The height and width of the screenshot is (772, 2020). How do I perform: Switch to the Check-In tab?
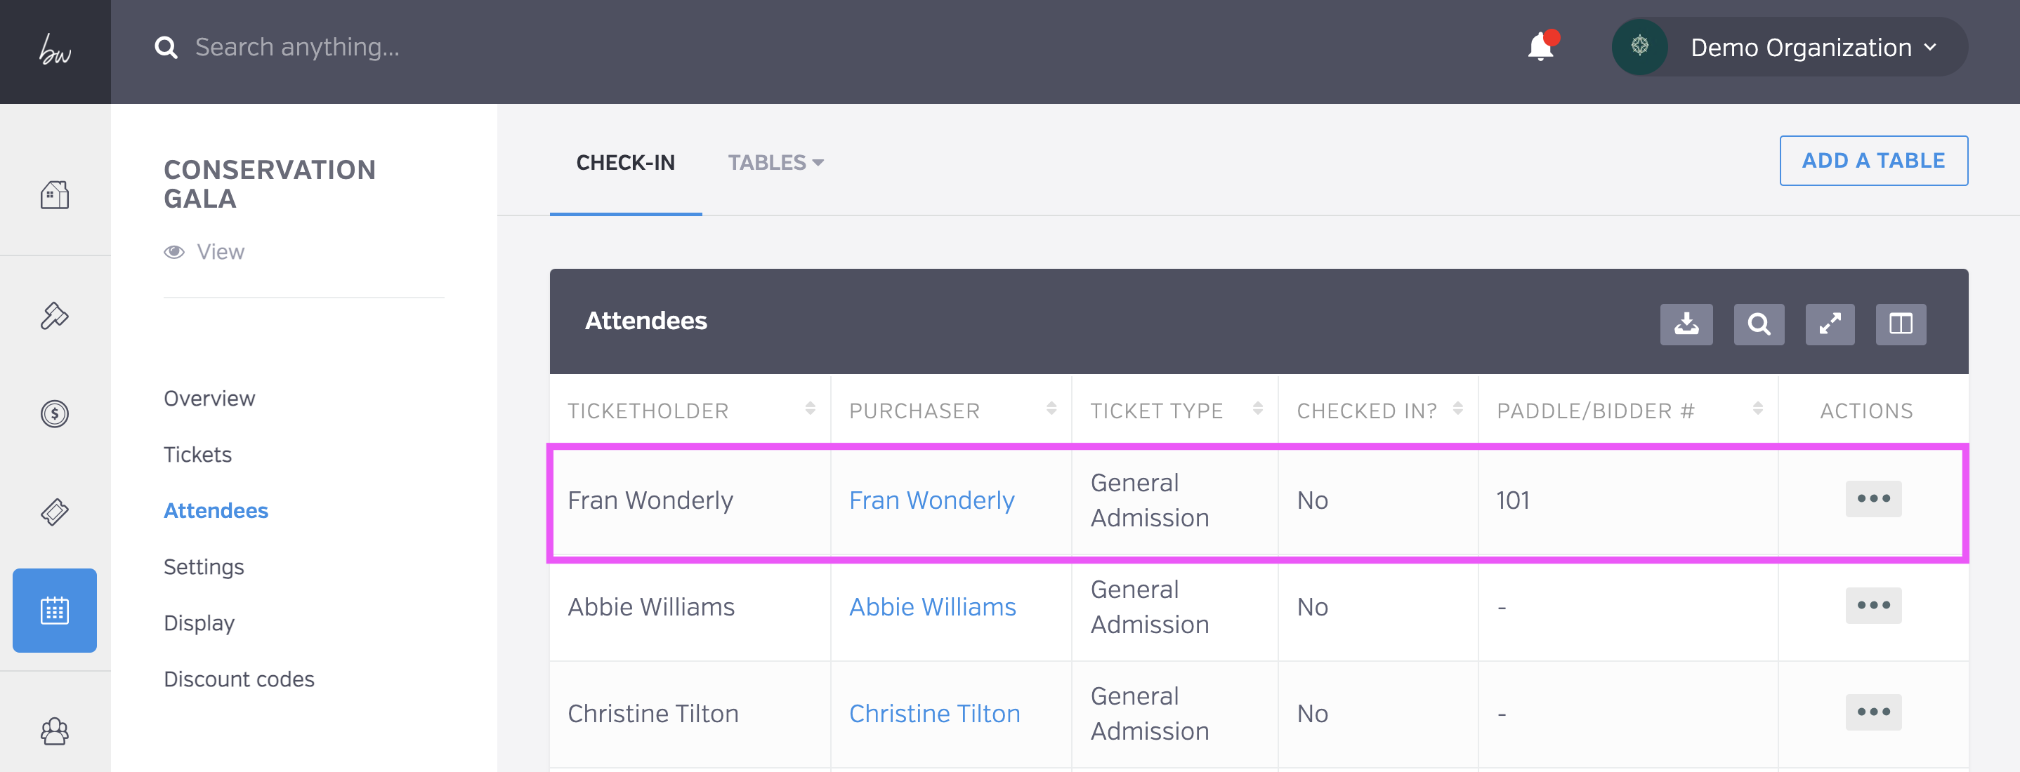pyautogui.click(x=625, y=162)
